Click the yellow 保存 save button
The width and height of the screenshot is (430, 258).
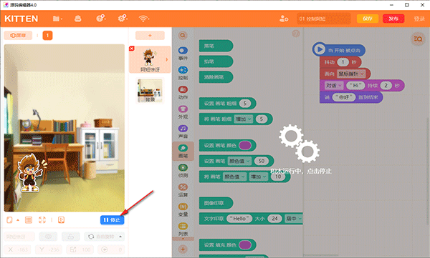point(368,19)
